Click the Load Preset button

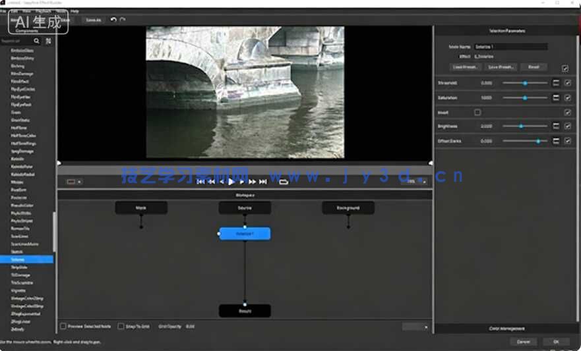(x=466, y=67)
